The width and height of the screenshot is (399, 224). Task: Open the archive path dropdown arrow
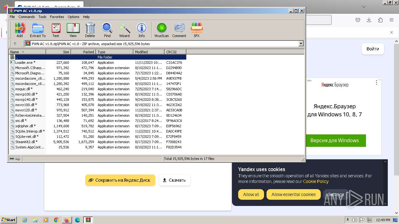pyautogui.click(x=301, y=44)
